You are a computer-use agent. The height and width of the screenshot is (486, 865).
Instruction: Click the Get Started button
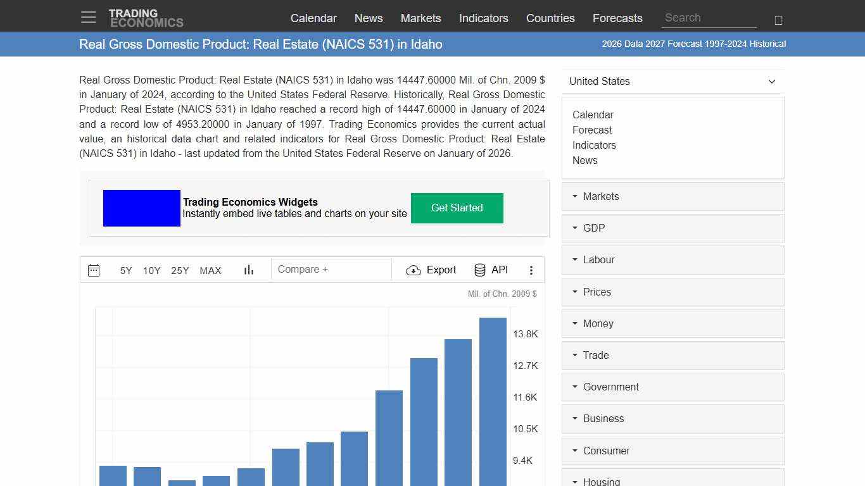[x=457, y=208]
